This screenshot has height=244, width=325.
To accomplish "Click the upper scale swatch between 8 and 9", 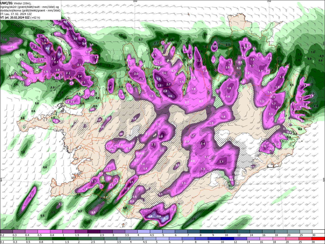I will point(206,232).
